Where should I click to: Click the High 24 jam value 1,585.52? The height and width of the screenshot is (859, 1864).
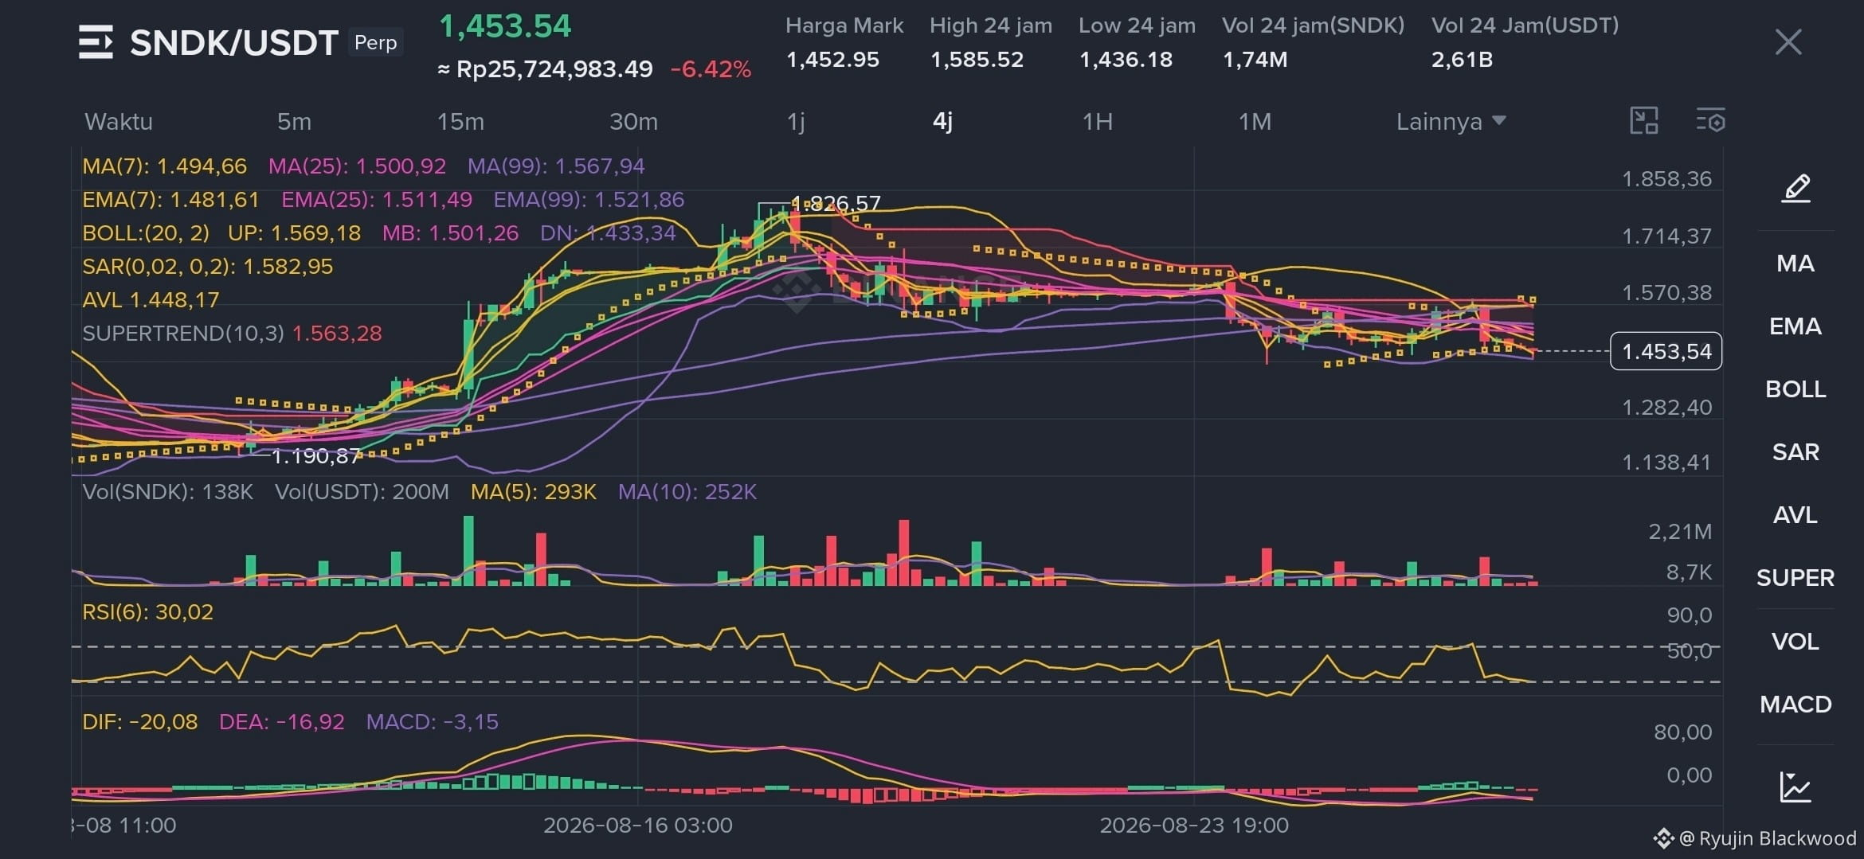(977, 60)
